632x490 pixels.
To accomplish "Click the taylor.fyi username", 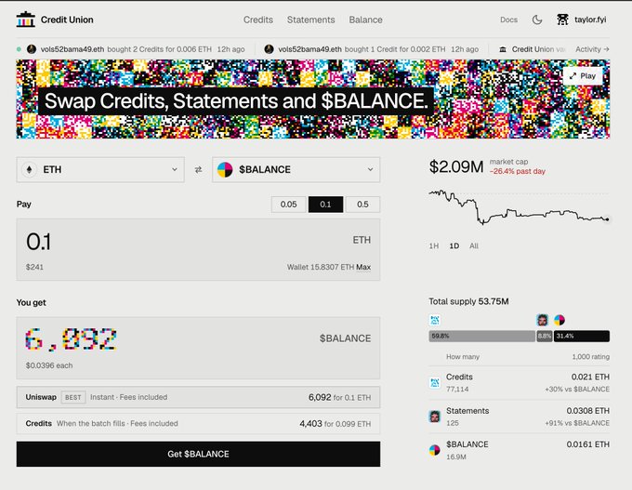I will pos(590,20).
